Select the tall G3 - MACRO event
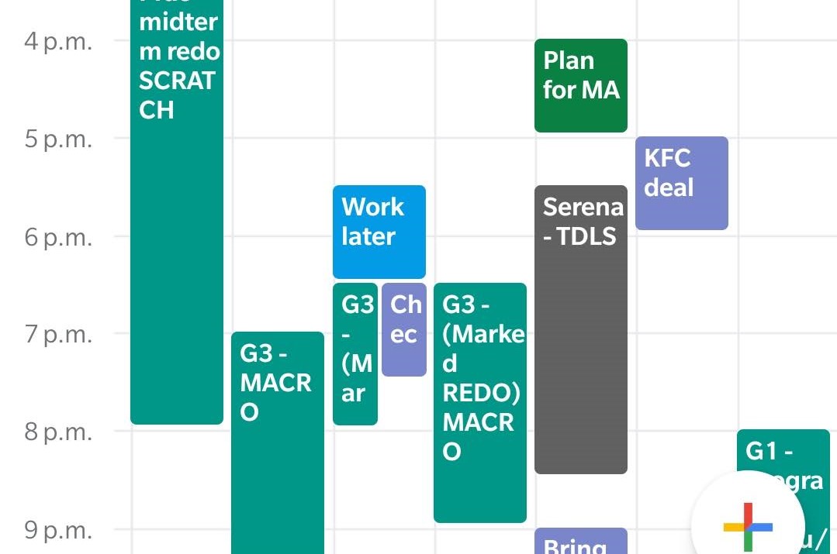 click(278, 442)
